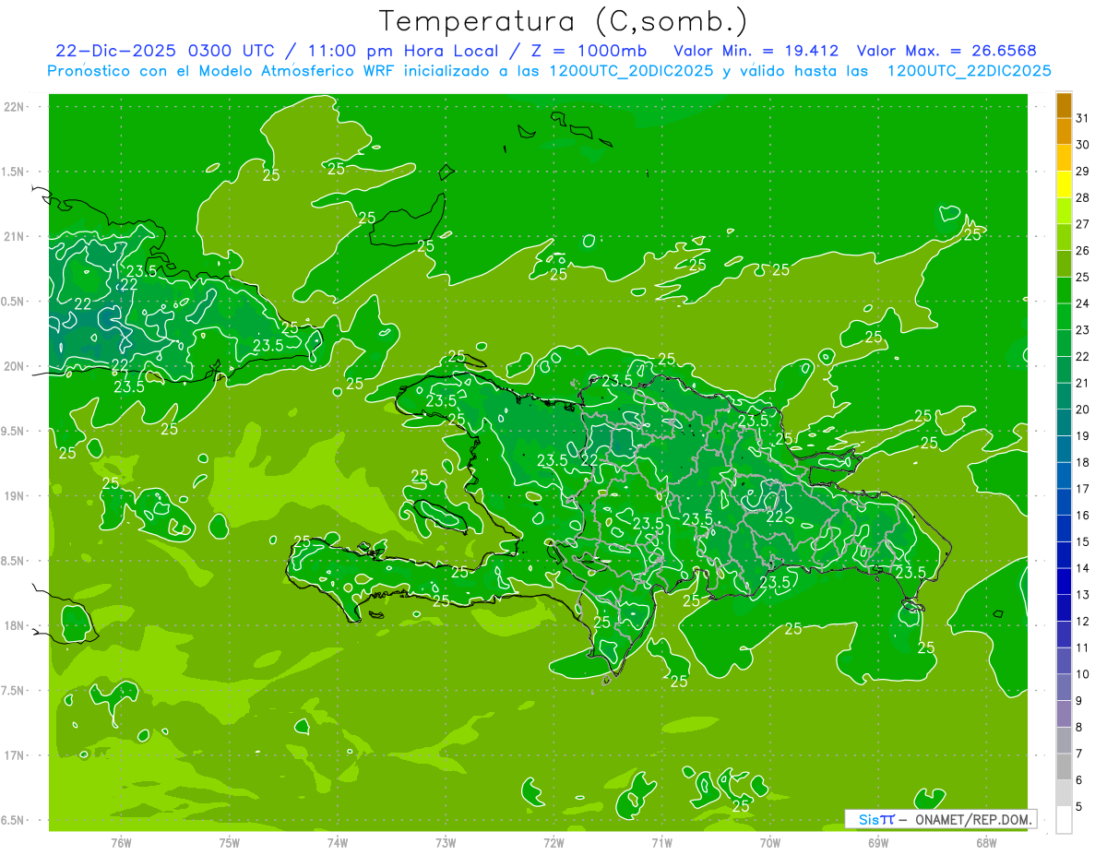The width and height of the screenshot is (1107, 855).
Task: Click color bar segment between 12 and 13
Action: click(1064, 608)
